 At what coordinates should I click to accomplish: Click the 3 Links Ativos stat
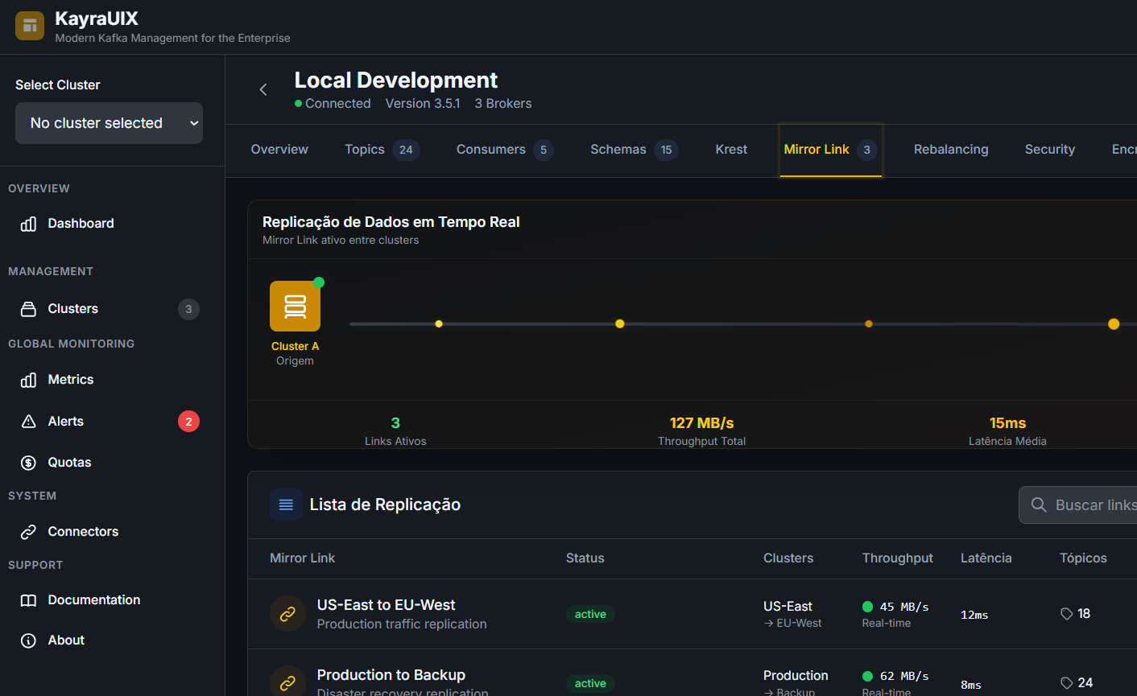pos(395,431)
